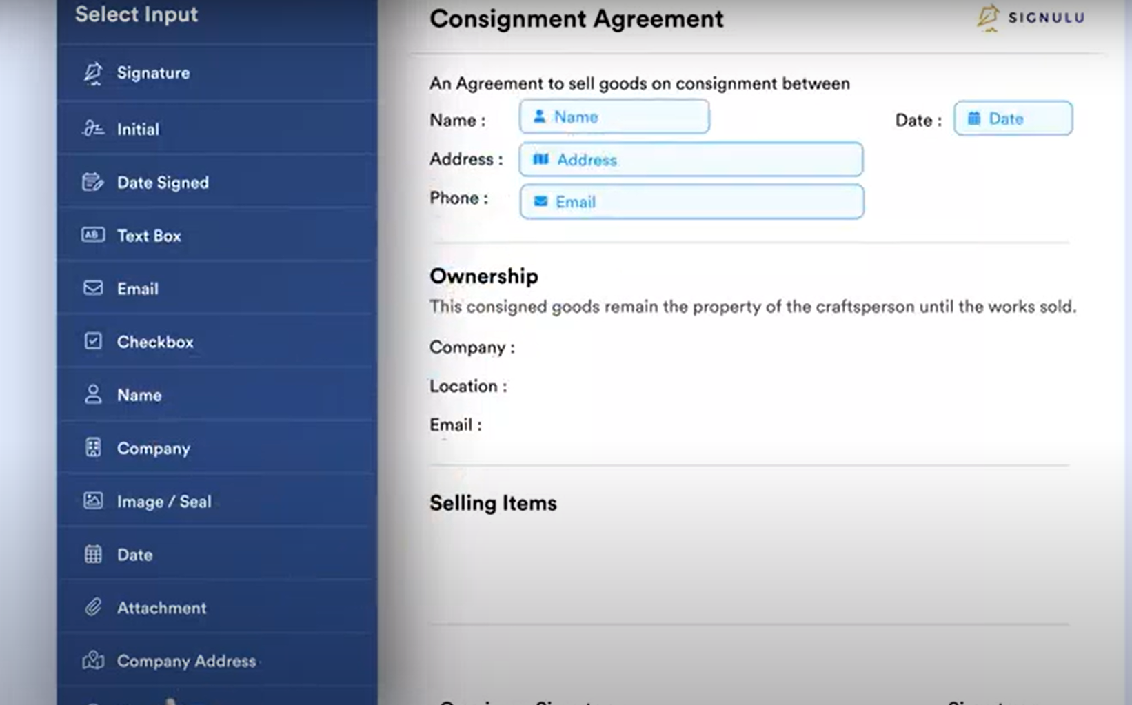This screenshot has height=705, width=1132.
Task: Select the Image / Seal tool
Action: [x=164, y=501]
